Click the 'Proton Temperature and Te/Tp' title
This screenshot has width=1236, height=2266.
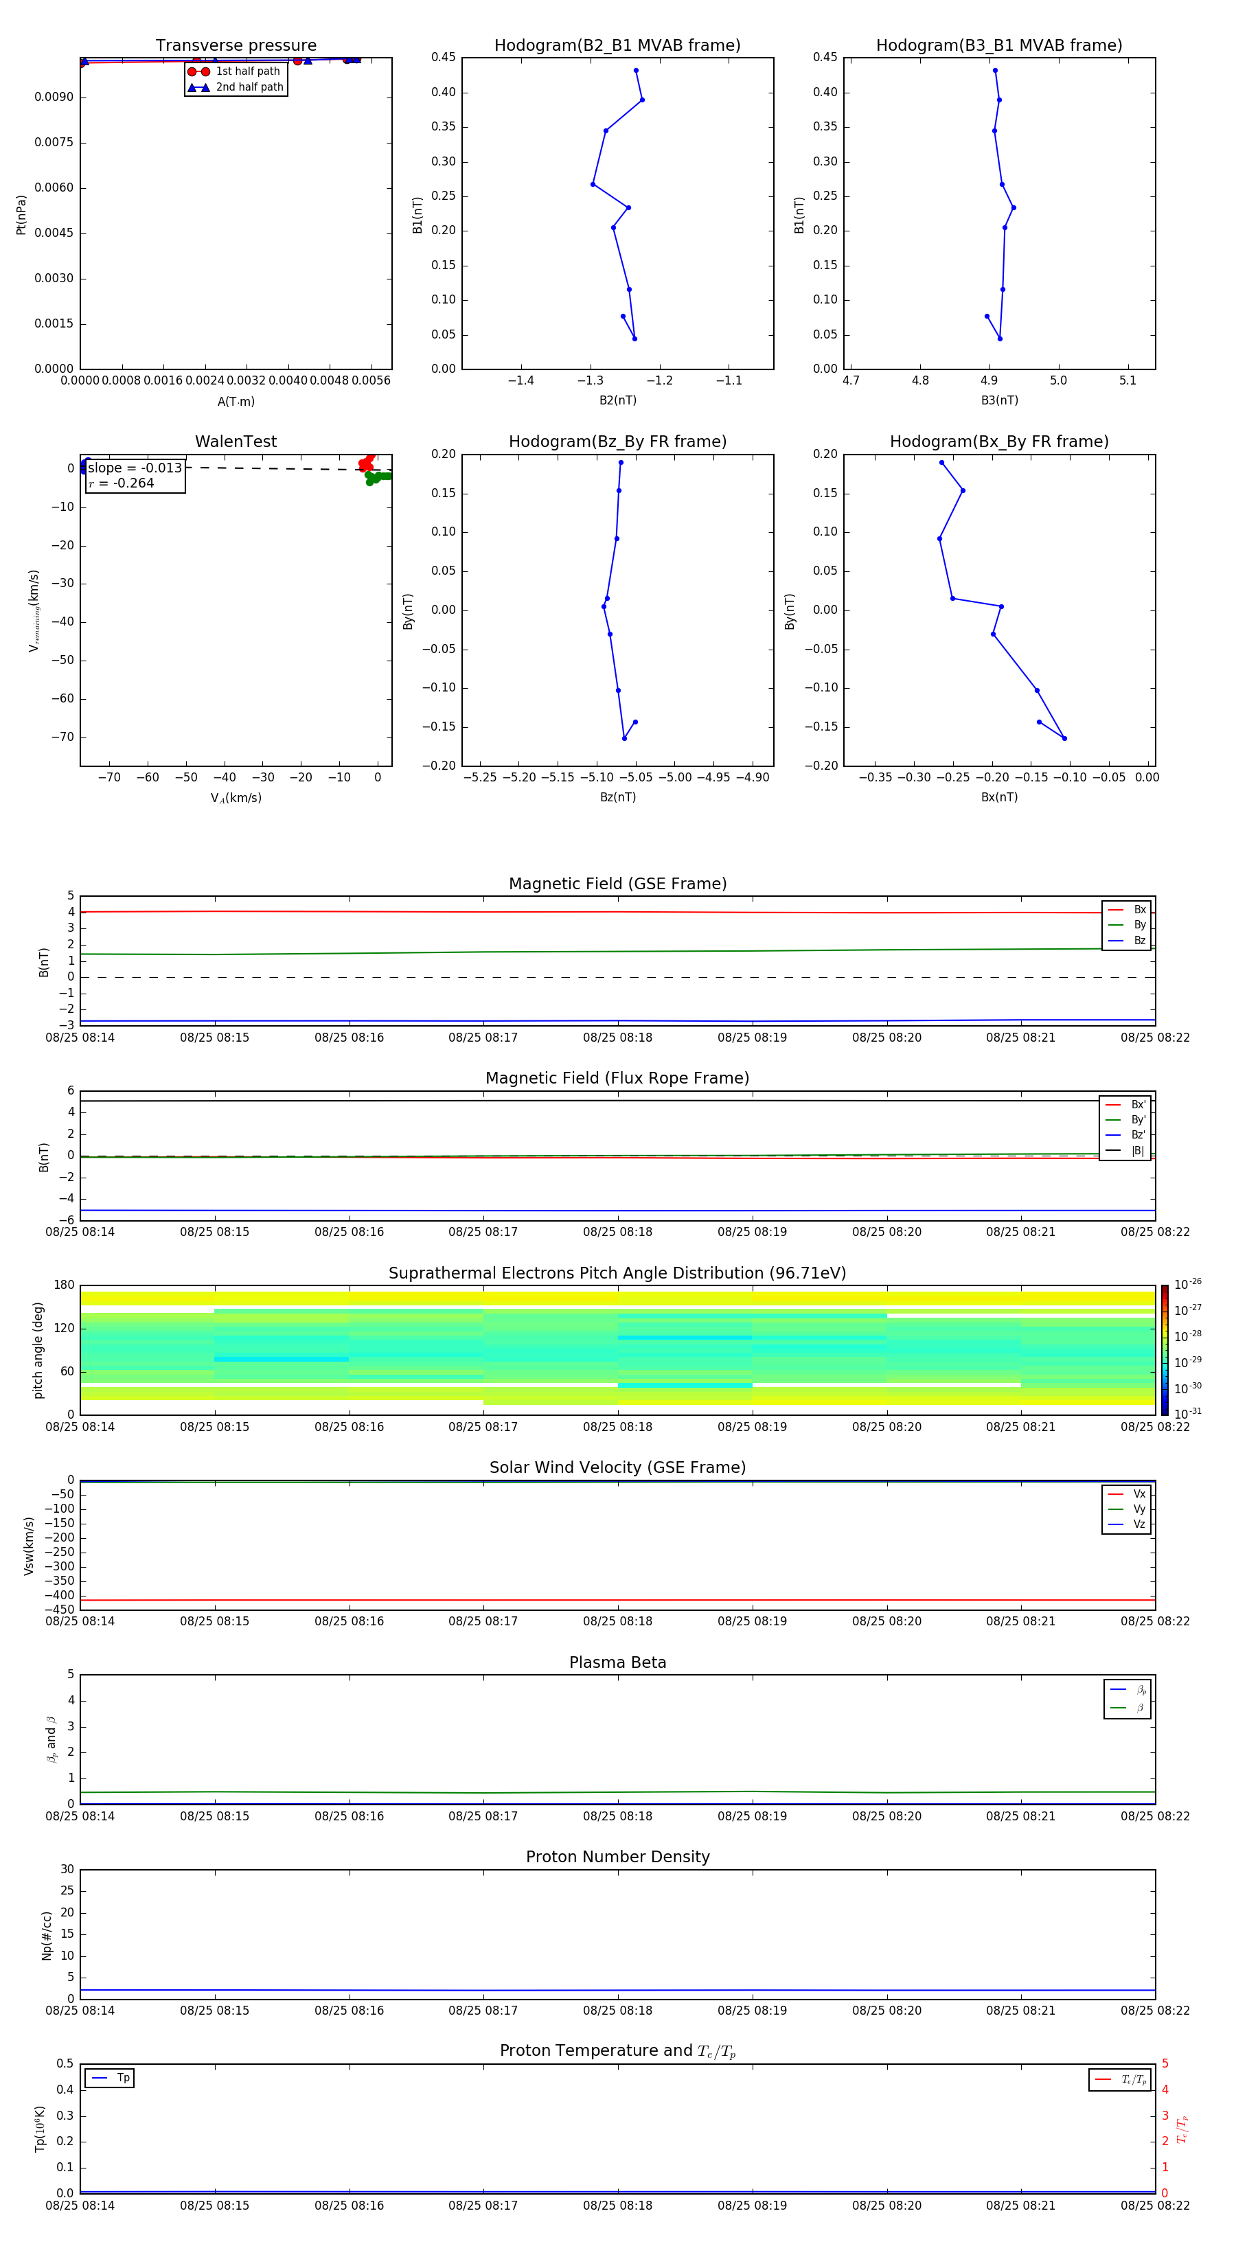tap(617, 2051)
